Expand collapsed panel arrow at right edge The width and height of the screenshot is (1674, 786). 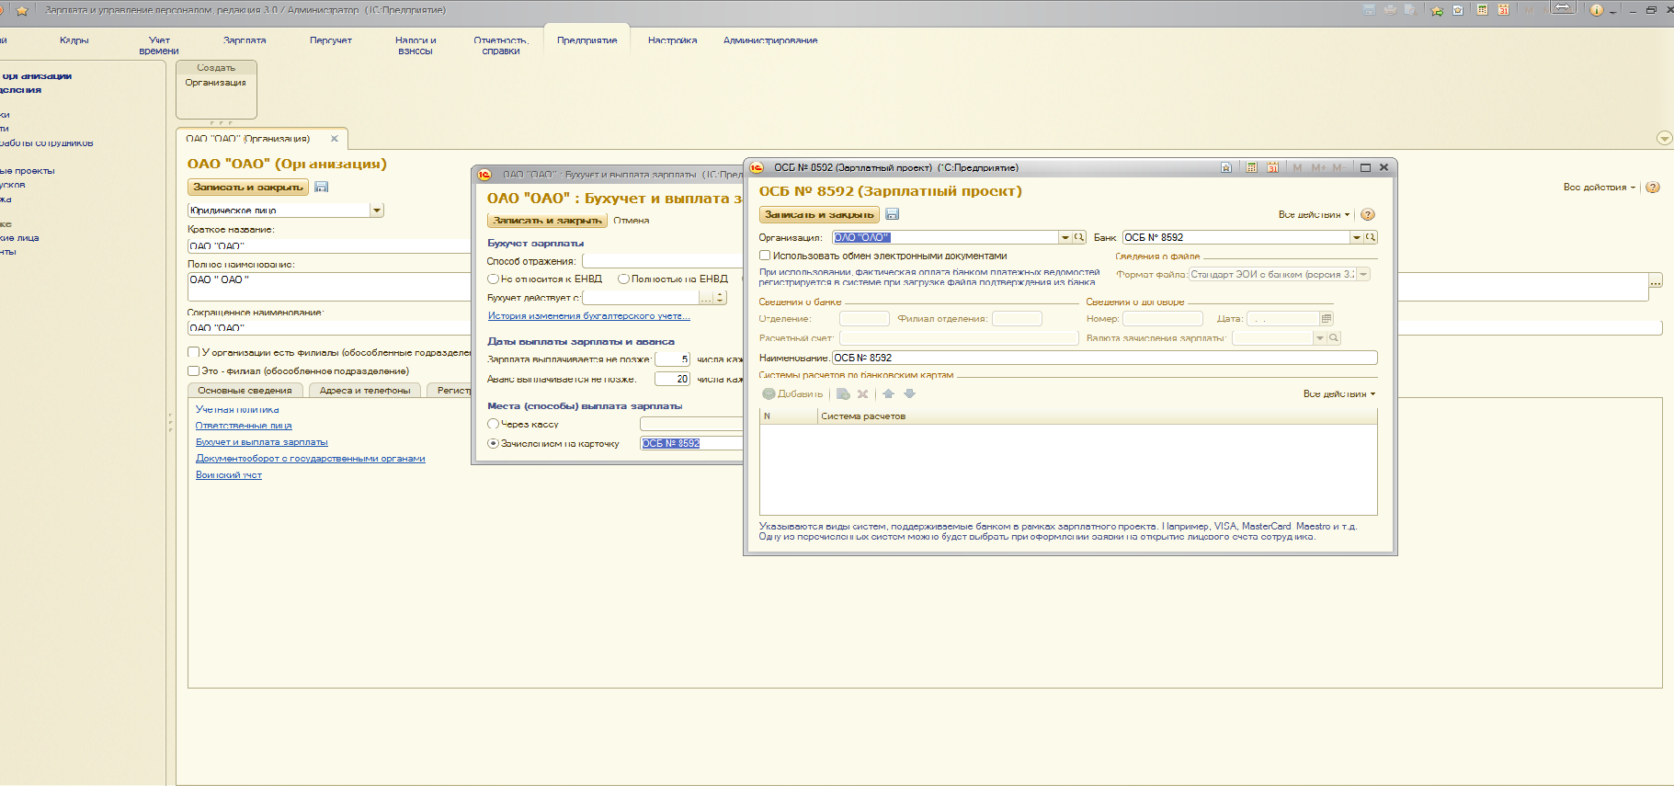coord(1664,139)
